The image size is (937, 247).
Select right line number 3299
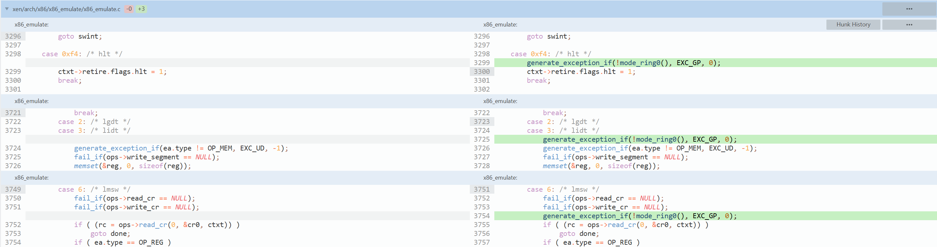pos(482,62)
